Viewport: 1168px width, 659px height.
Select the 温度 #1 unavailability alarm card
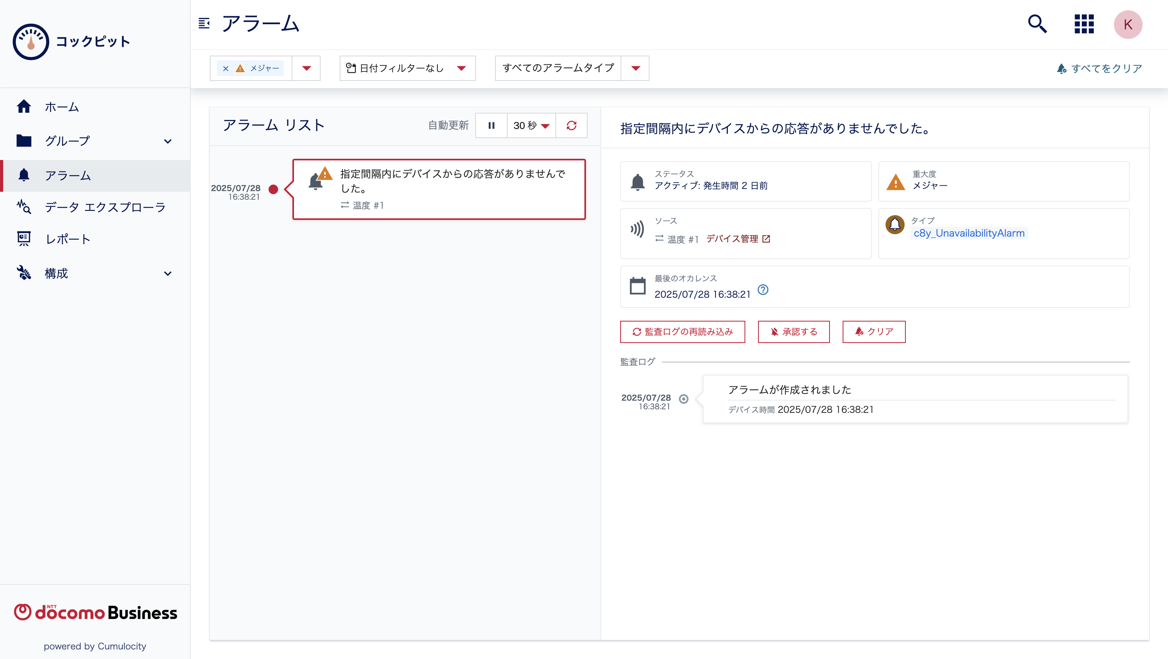tap(439, 189)
